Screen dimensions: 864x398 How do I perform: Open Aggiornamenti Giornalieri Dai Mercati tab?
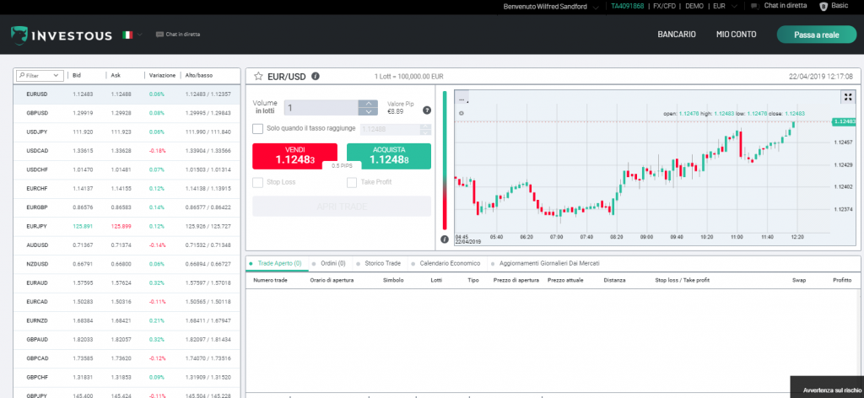[x=545, y=264]
